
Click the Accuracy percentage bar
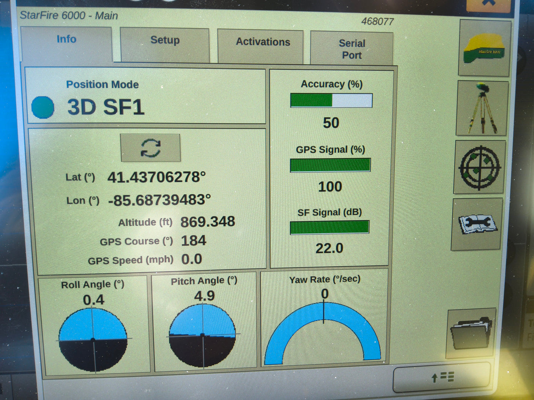pyautogui.click(x=331, y=100)
